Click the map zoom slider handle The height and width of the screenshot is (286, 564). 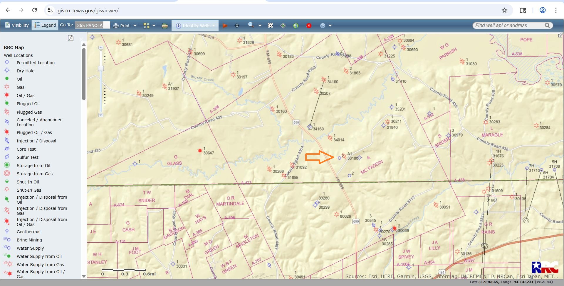[101, 68]
